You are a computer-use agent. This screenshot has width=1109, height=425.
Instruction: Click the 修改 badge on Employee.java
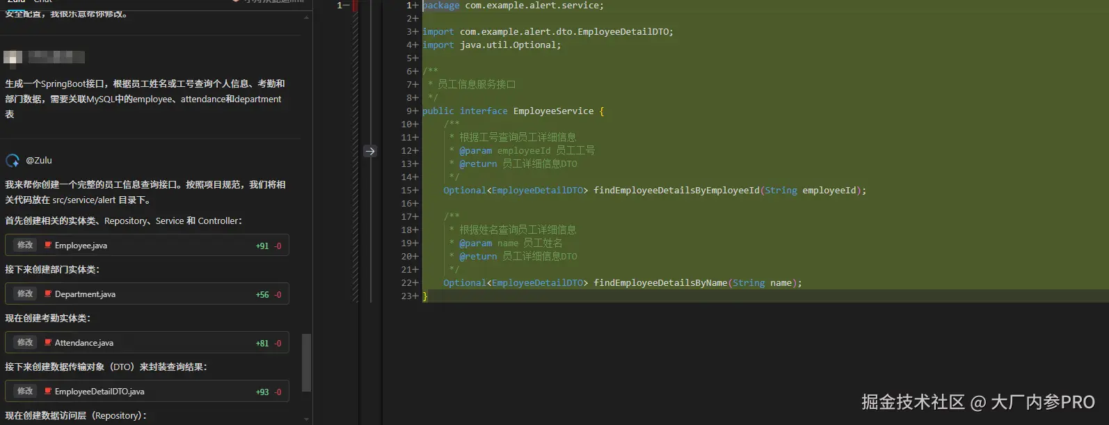pyautogui.click(x=25, y=245)
